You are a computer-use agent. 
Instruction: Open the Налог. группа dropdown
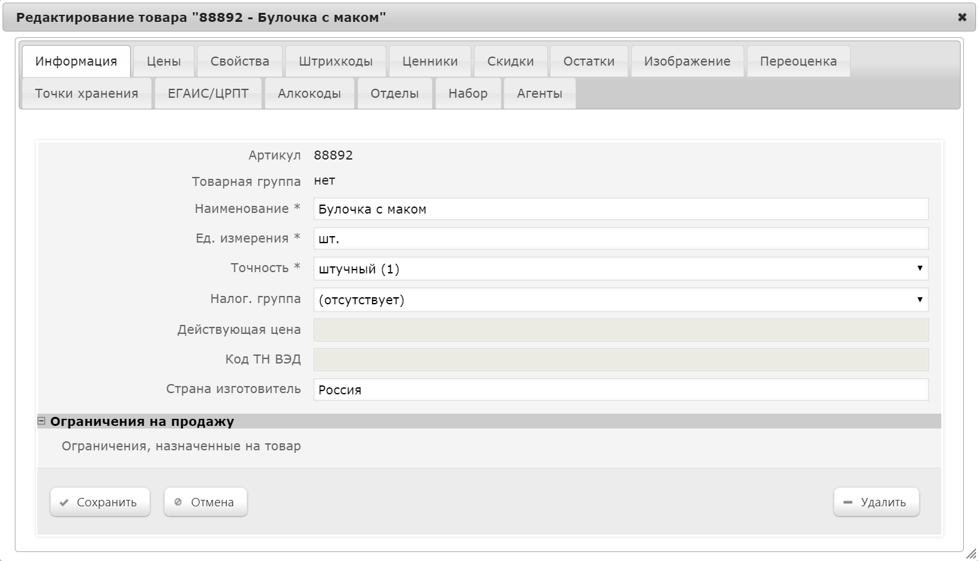coord(621,300)
